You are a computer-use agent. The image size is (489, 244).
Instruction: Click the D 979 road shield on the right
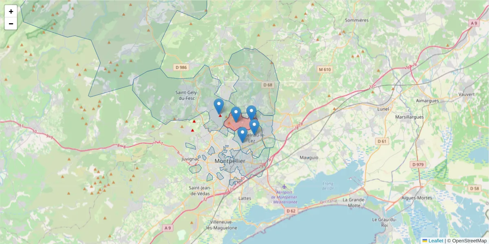tap(419, 165)
